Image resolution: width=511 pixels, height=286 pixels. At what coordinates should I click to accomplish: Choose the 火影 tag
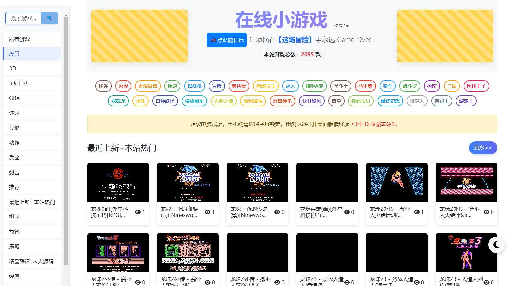[x=123, y=86]
